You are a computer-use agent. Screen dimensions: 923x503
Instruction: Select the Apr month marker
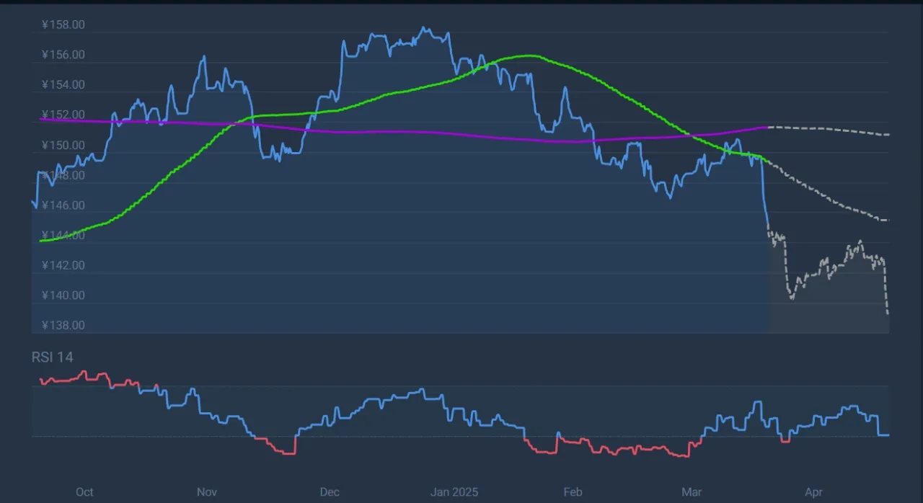[x=813, y=492]
